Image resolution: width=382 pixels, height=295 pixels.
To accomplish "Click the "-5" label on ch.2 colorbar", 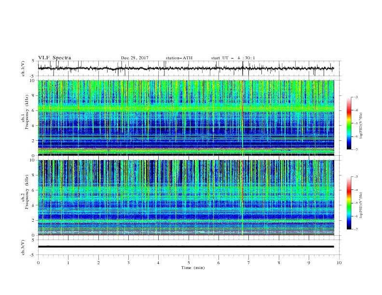I will 356,203.
